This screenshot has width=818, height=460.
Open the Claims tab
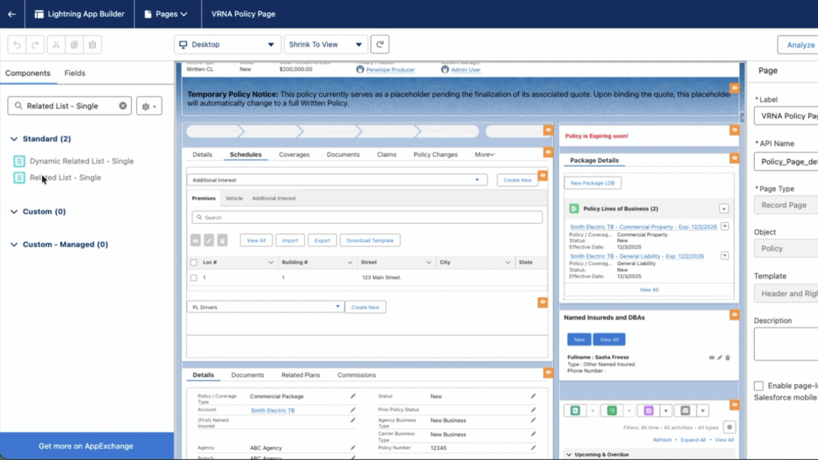pyautogui.click(x=386, y=155)
